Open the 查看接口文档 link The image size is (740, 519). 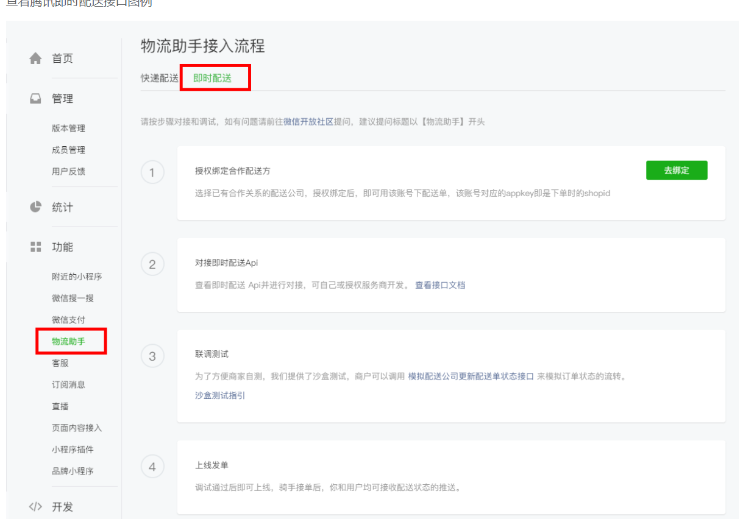click(x=440, y=284)
